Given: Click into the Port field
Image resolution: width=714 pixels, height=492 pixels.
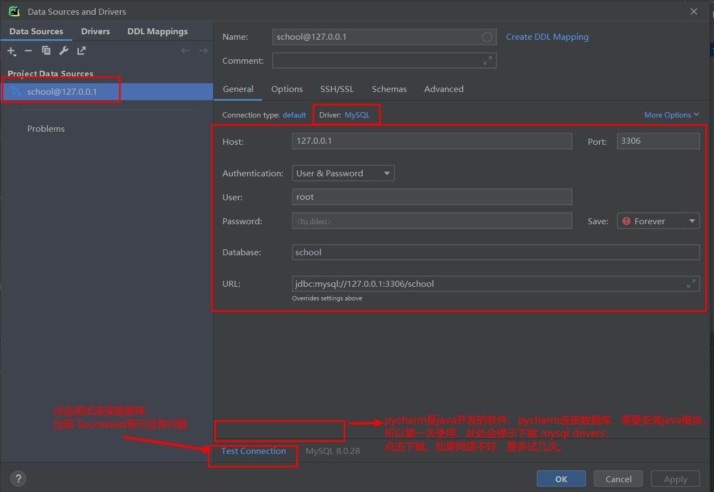Looking at the screenshot, I should [658, 141].
